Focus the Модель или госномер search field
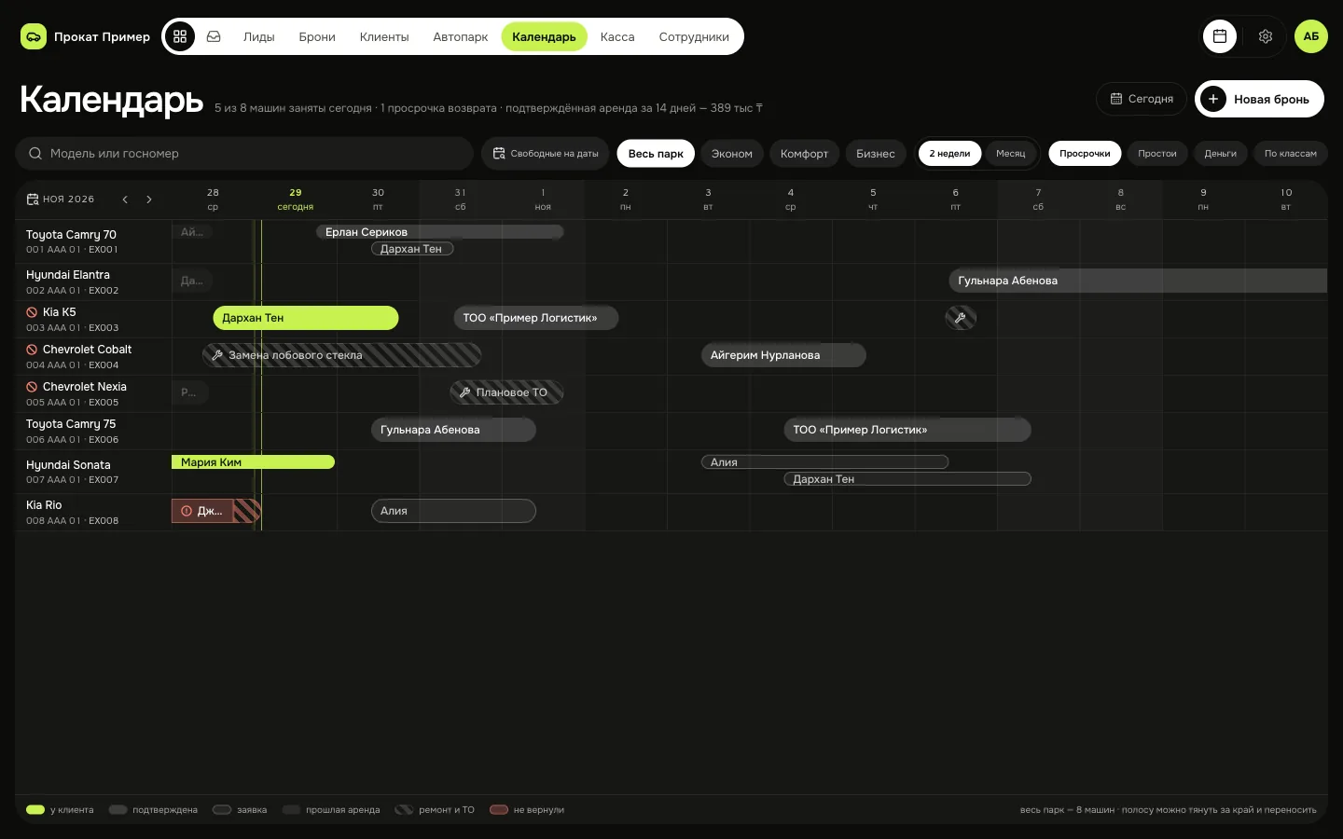The image size is (1343, 839). click(x=244, y=153)
